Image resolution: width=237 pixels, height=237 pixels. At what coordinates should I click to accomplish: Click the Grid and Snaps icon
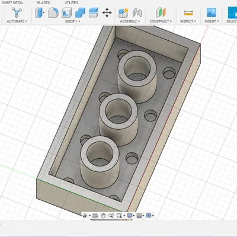pyautogui.click(x=139, y=216)
